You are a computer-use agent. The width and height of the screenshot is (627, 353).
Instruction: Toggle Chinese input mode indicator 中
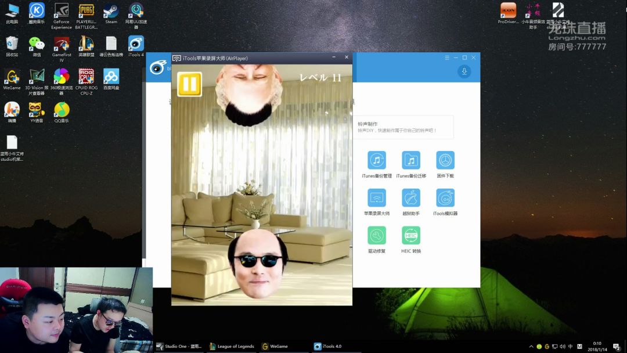pos(571,347)
